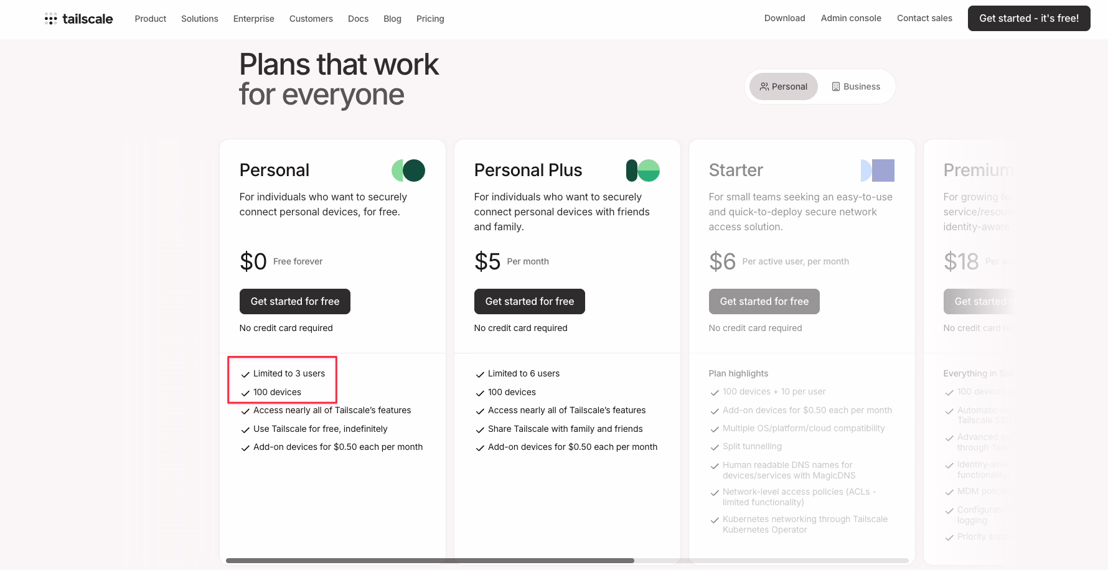Go to the Pricing page tab
The width and height of the screenshot is (1108, 570).
pyautogui.click(x=430, y=19)
